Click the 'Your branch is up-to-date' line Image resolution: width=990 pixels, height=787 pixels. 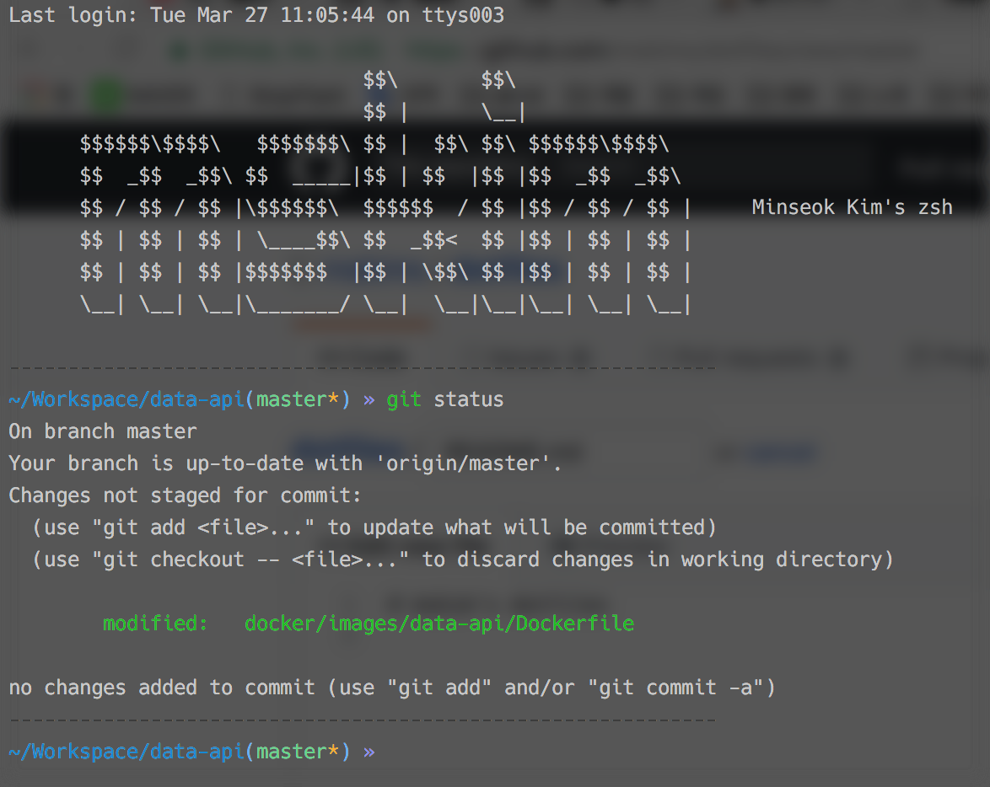285,463
